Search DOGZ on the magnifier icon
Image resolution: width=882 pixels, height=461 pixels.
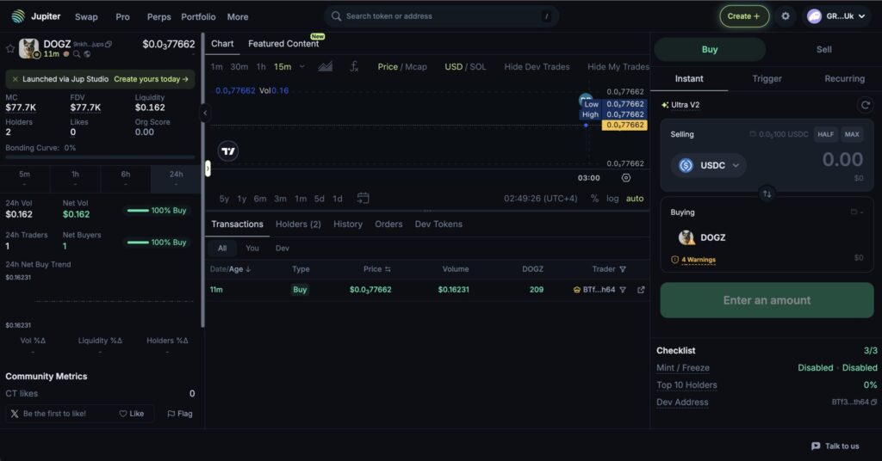coord(77,54)
